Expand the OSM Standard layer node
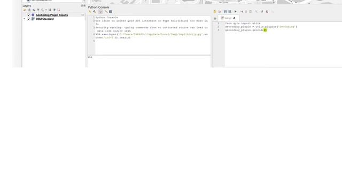 (x=24, y=19)
